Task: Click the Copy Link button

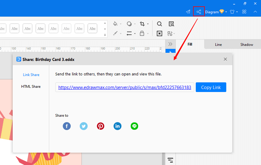Action: (211, 87)
